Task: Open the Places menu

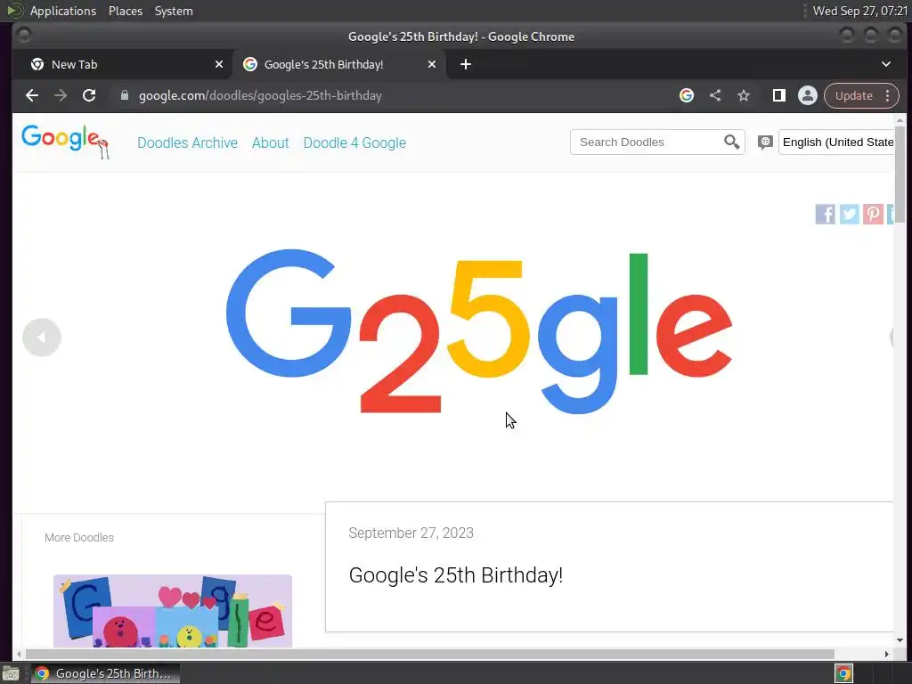Action: (x=125, y=11)
